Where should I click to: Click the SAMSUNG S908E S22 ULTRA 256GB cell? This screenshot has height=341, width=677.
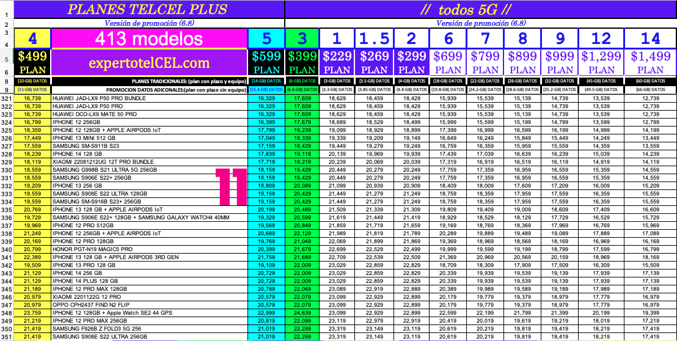coord(149,336)
